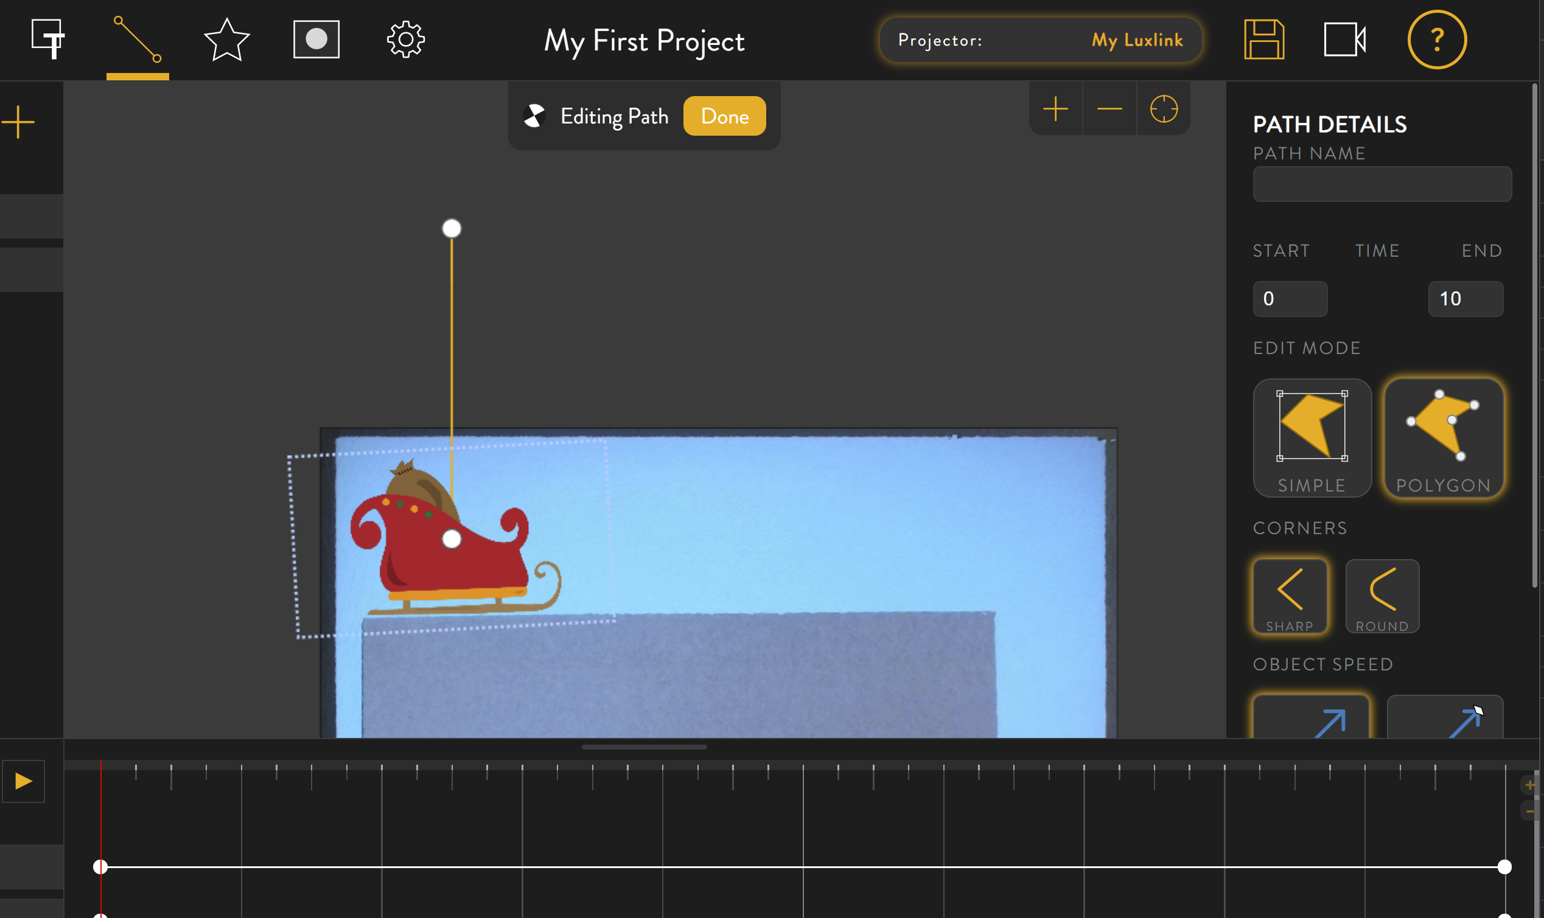
Task: Click the video camera export icon
Action: coord(1344,40)
